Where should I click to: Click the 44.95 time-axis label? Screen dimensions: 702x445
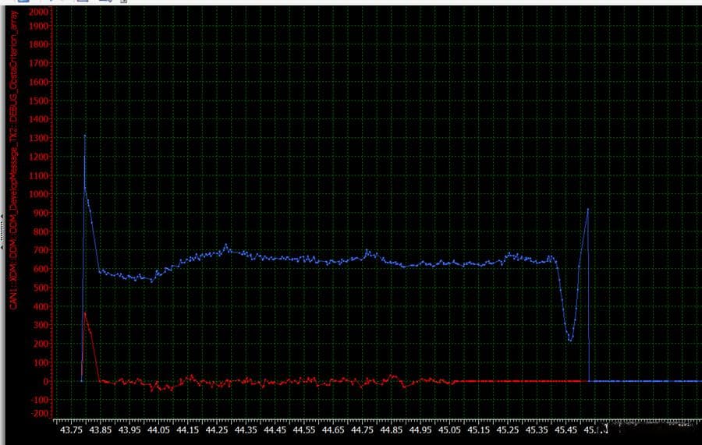[x=420, y=430]
